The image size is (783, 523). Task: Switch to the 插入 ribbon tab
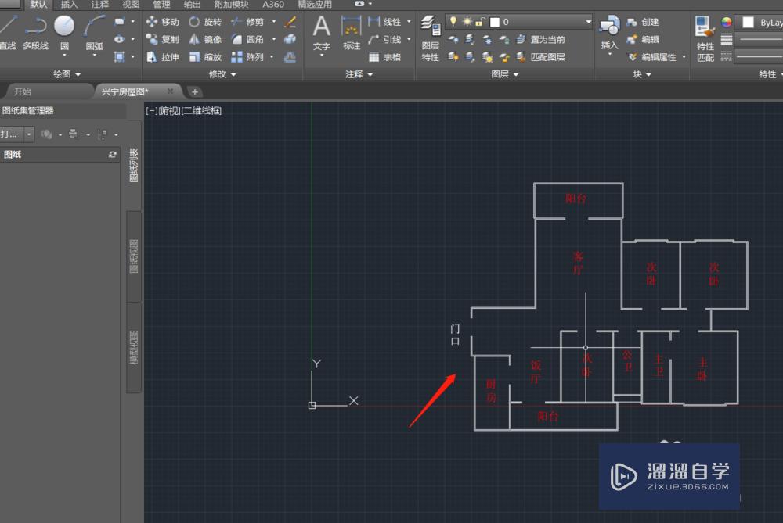point(68,5)
